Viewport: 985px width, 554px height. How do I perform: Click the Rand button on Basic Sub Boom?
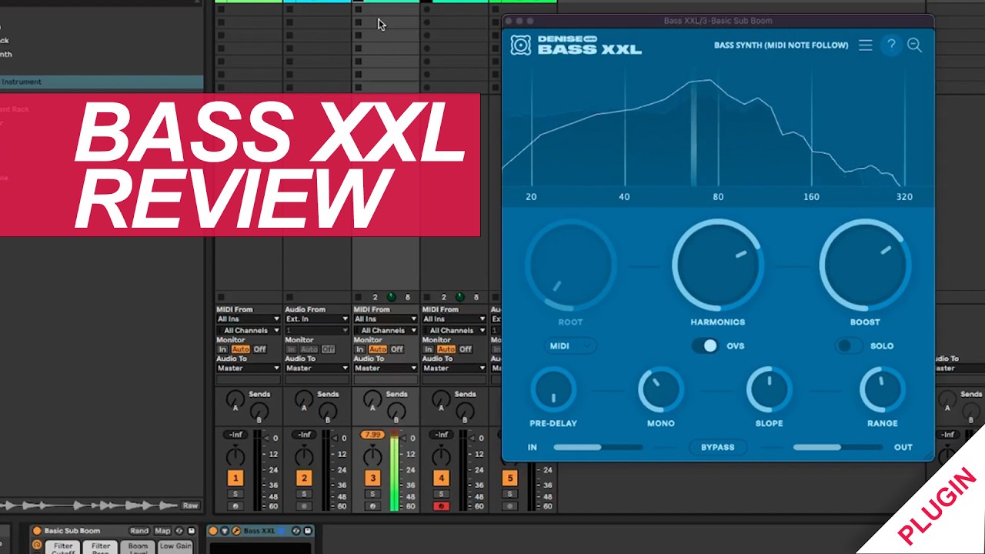click(x=139, y=531)
